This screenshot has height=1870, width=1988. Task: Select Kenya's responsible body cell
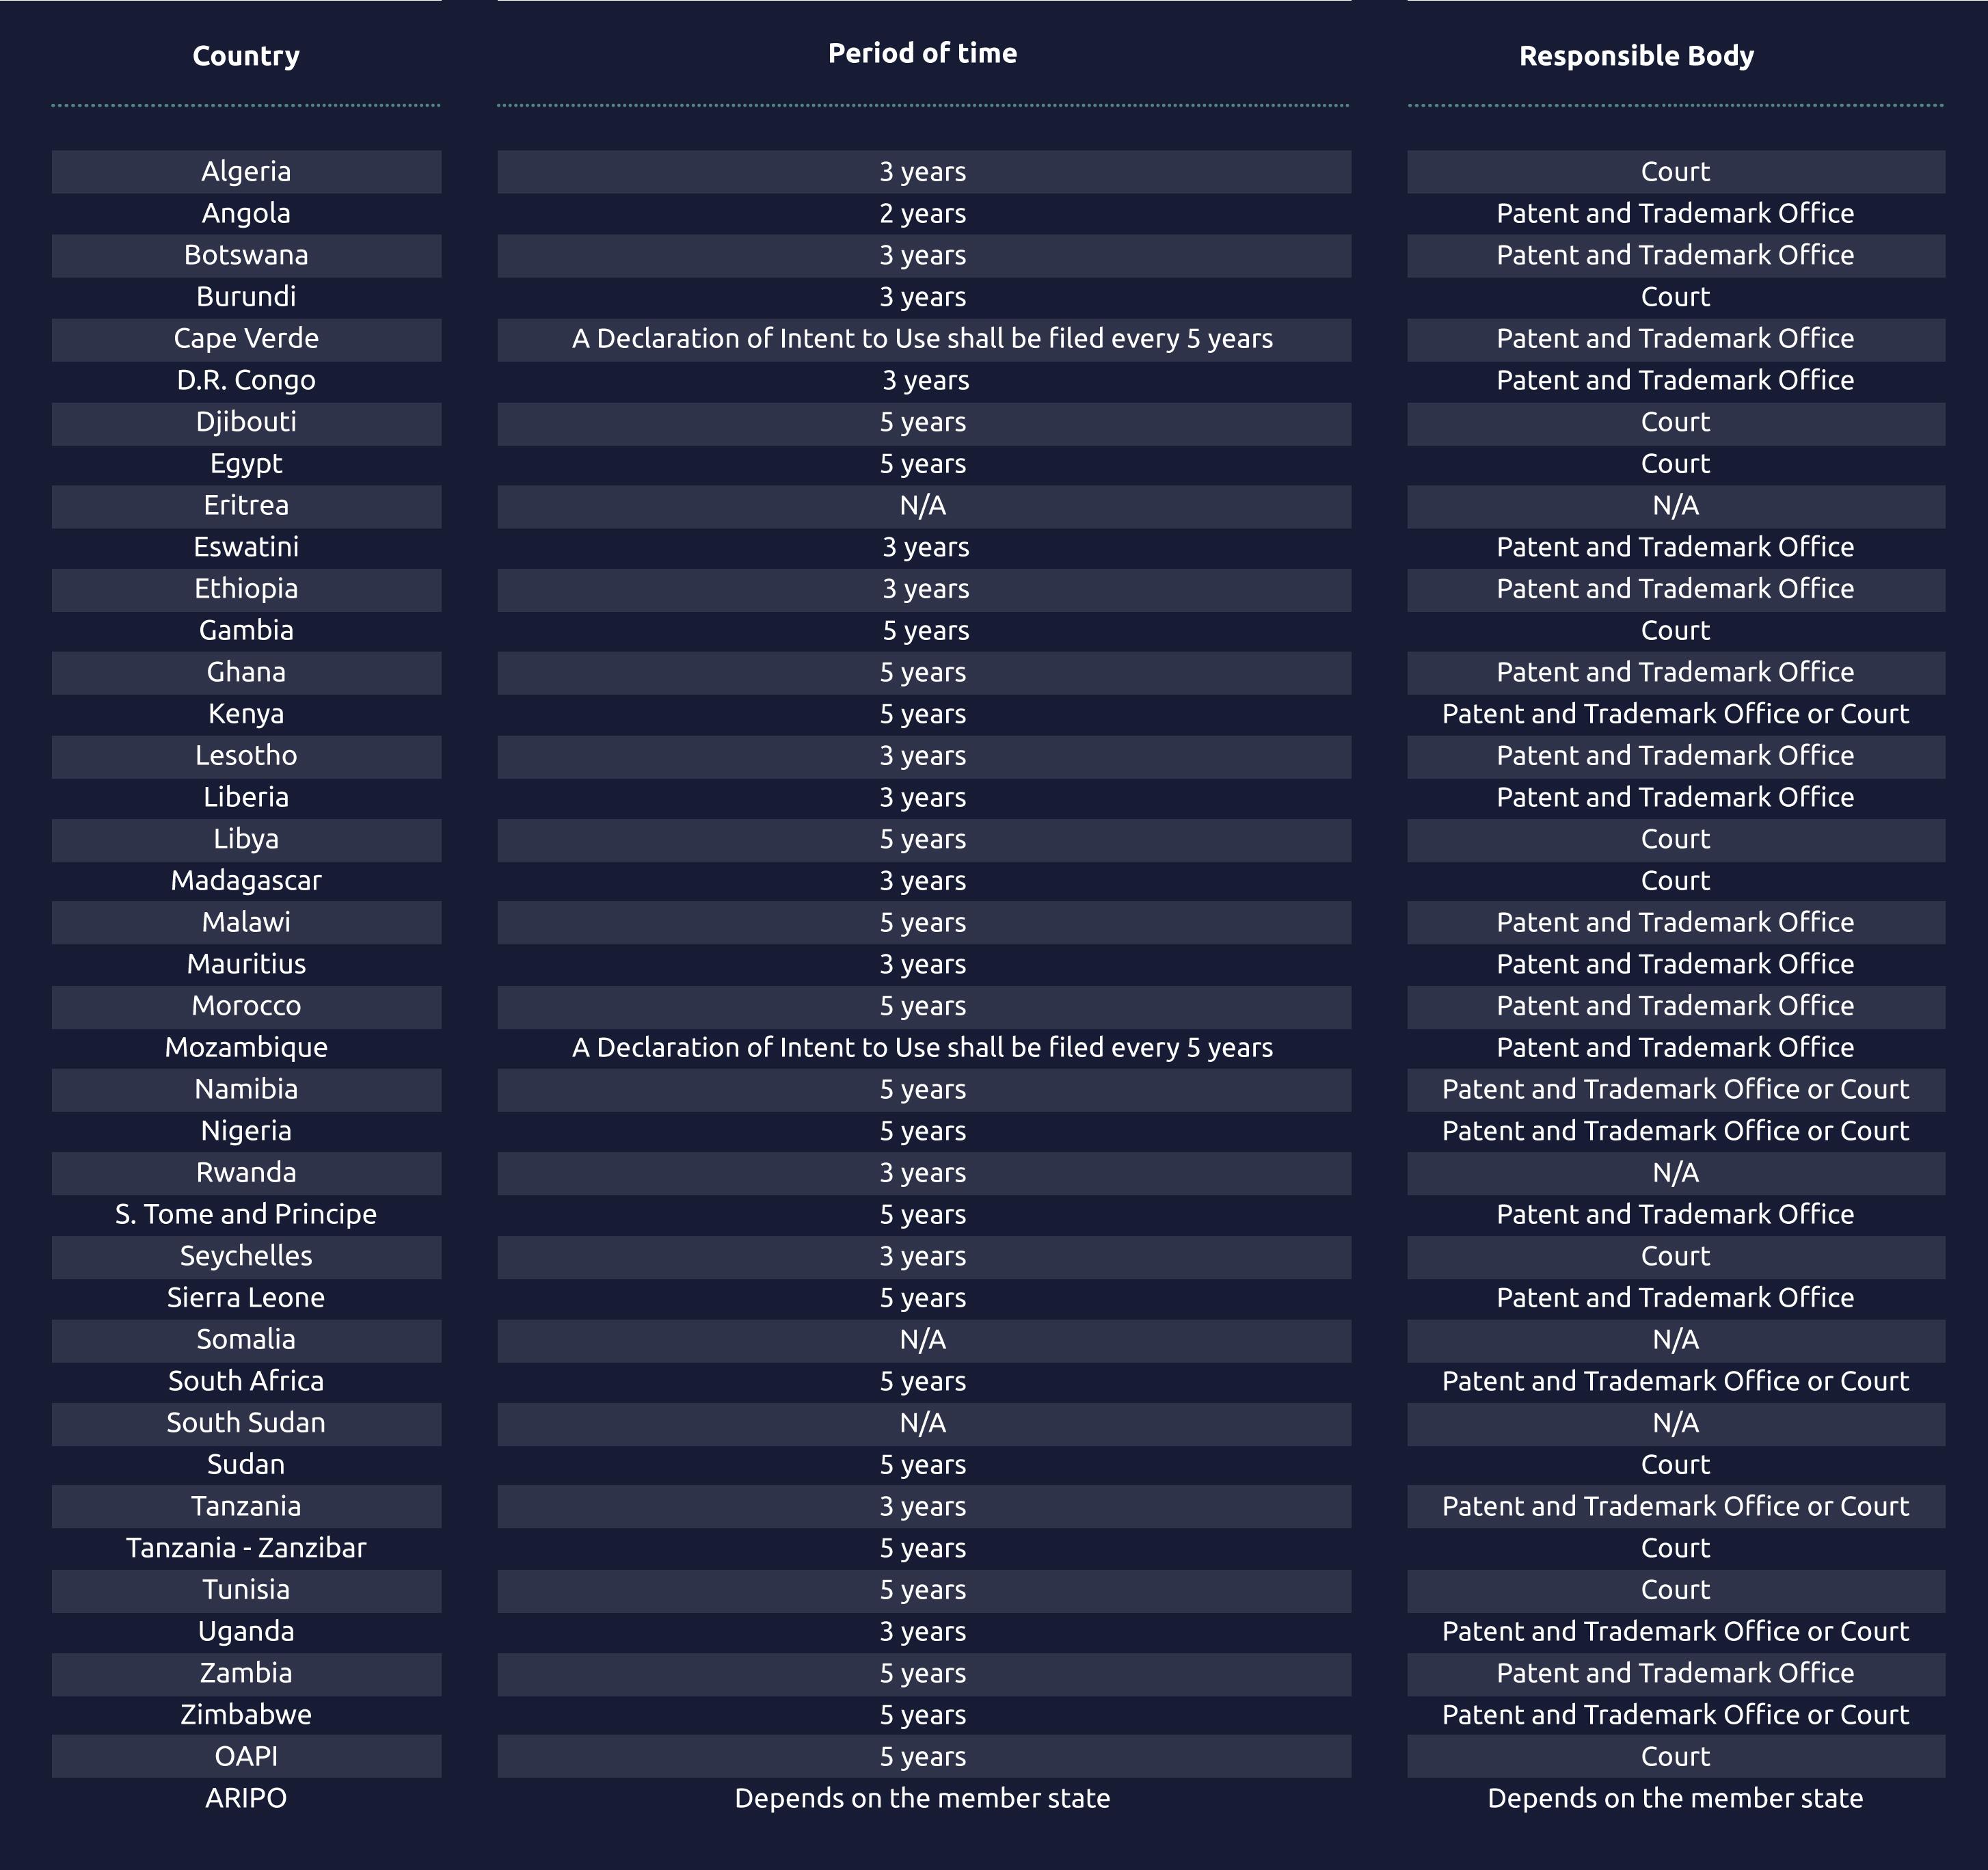(1675, 714)
